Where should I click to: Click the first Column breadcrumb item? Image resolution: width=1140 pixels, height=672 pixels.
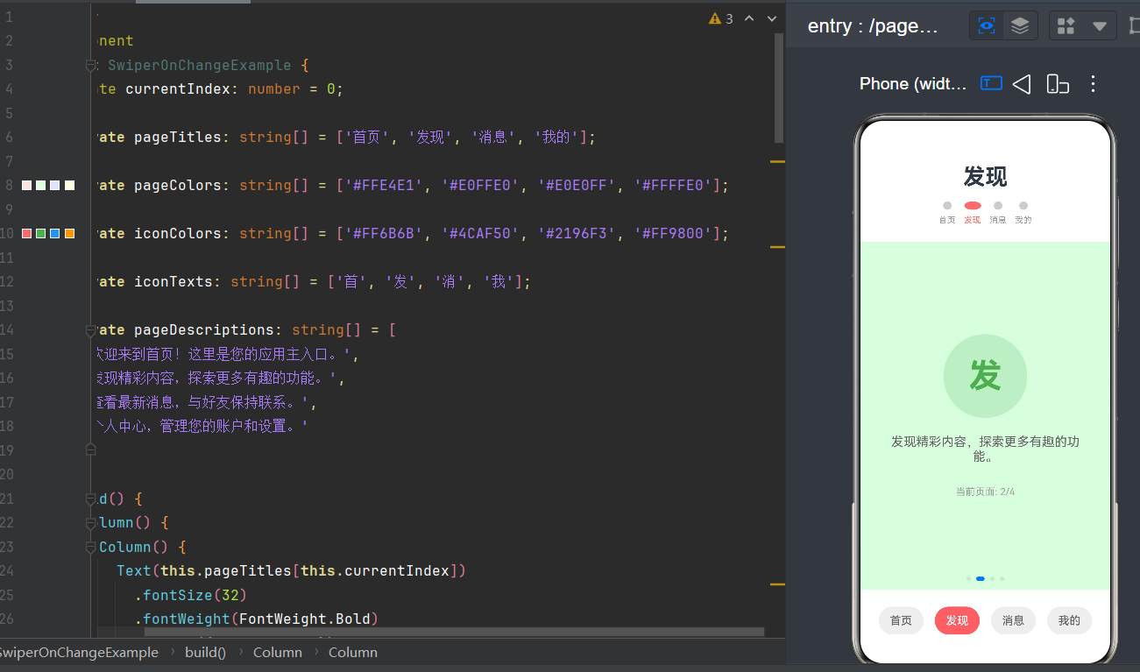coord(278,652)
